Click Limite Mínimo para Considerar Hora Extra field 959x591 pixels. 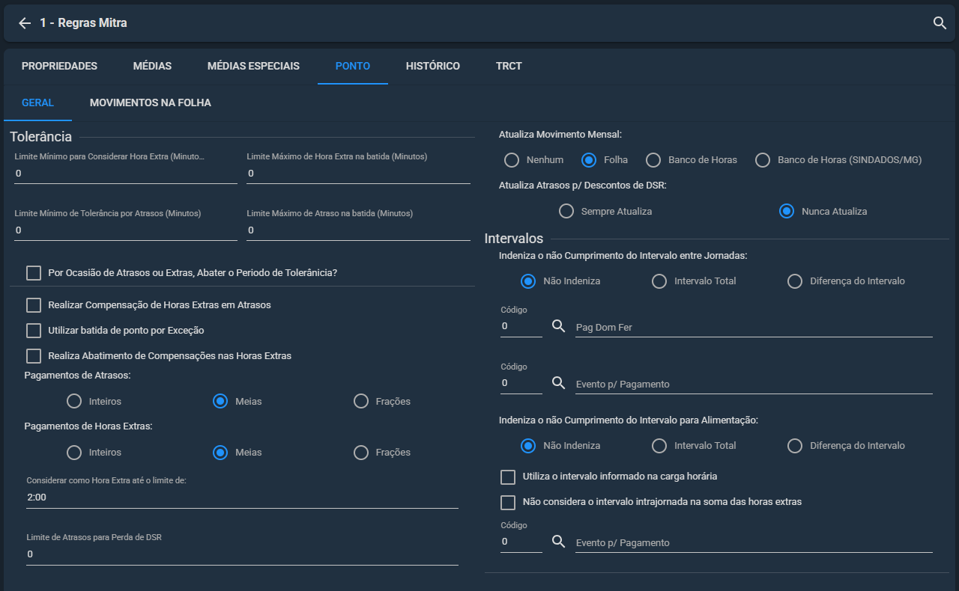coord(126,174)
